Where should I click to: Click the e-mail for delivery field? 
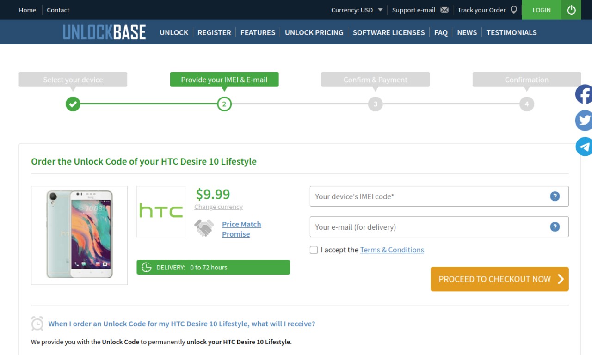439,227
